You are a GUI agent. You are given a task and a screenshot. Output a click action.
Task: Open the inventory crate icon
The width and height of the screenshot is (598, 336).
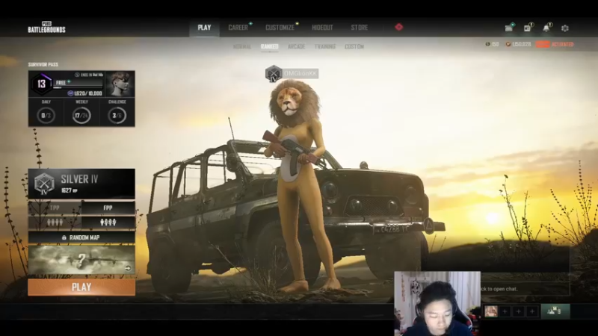tap(509, 28)
